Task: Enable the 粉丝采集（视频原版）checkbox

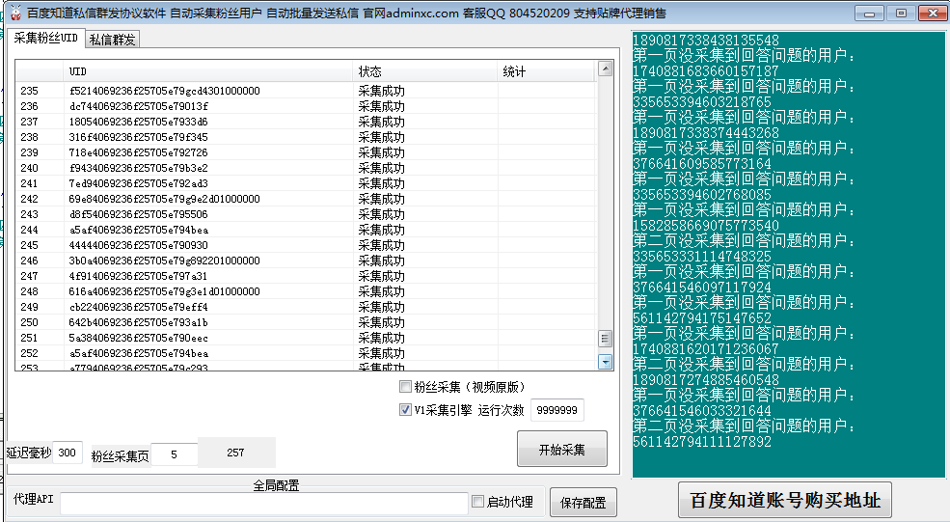Action: (x=405, y=387)
